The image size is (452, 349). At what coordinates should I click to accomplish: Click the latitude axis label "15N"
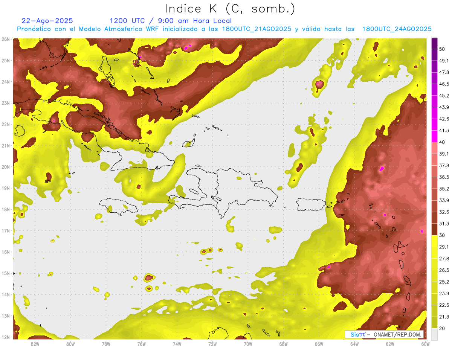(6, 273)
